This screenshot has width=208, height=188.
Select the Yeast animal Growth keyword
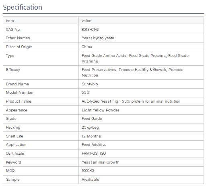[x=101, y=162]
